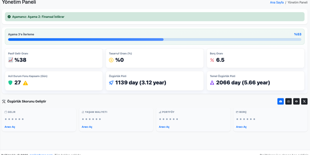Click the Aşama 3'e İlerleme progress bar

(155, 39)
